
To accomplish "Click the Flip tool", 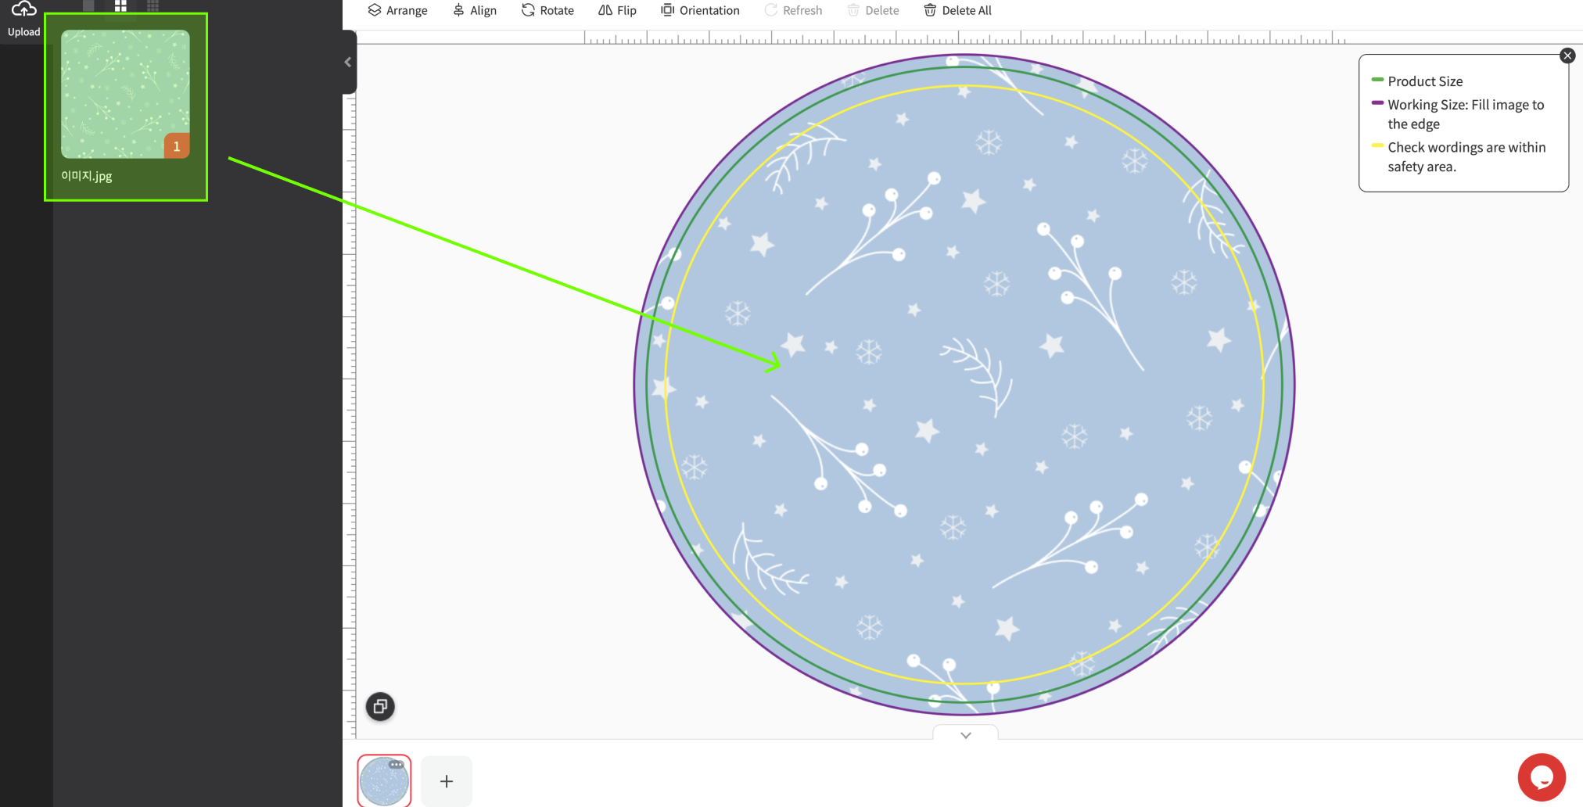I will 617,10.
